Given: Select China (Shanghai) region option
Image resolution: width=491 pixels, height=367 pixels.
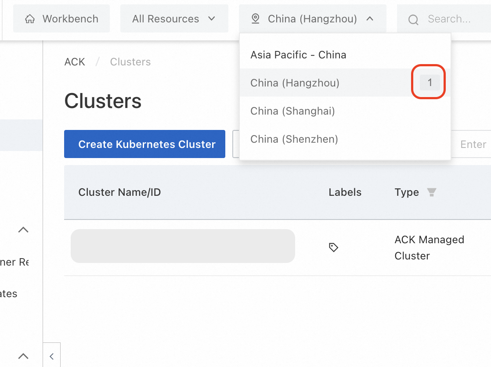Looking at the screenshot, I should (292, 111).
